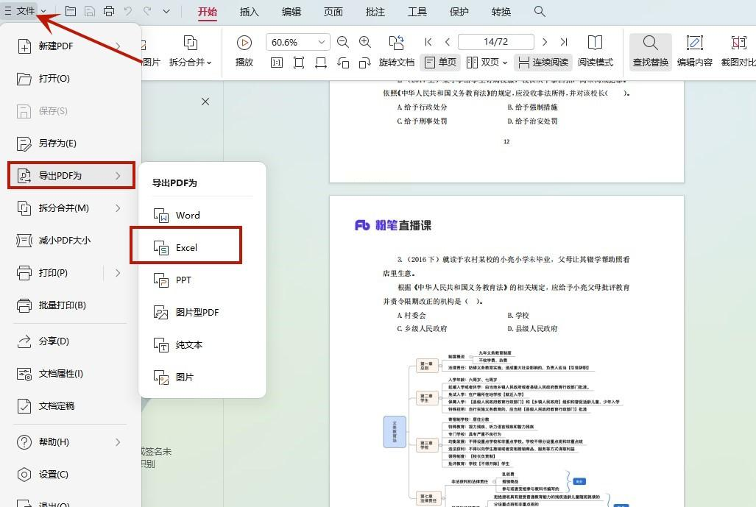Export the PDF as Word
The height and width of the screenshot is (507, 756).
point(187,216)
